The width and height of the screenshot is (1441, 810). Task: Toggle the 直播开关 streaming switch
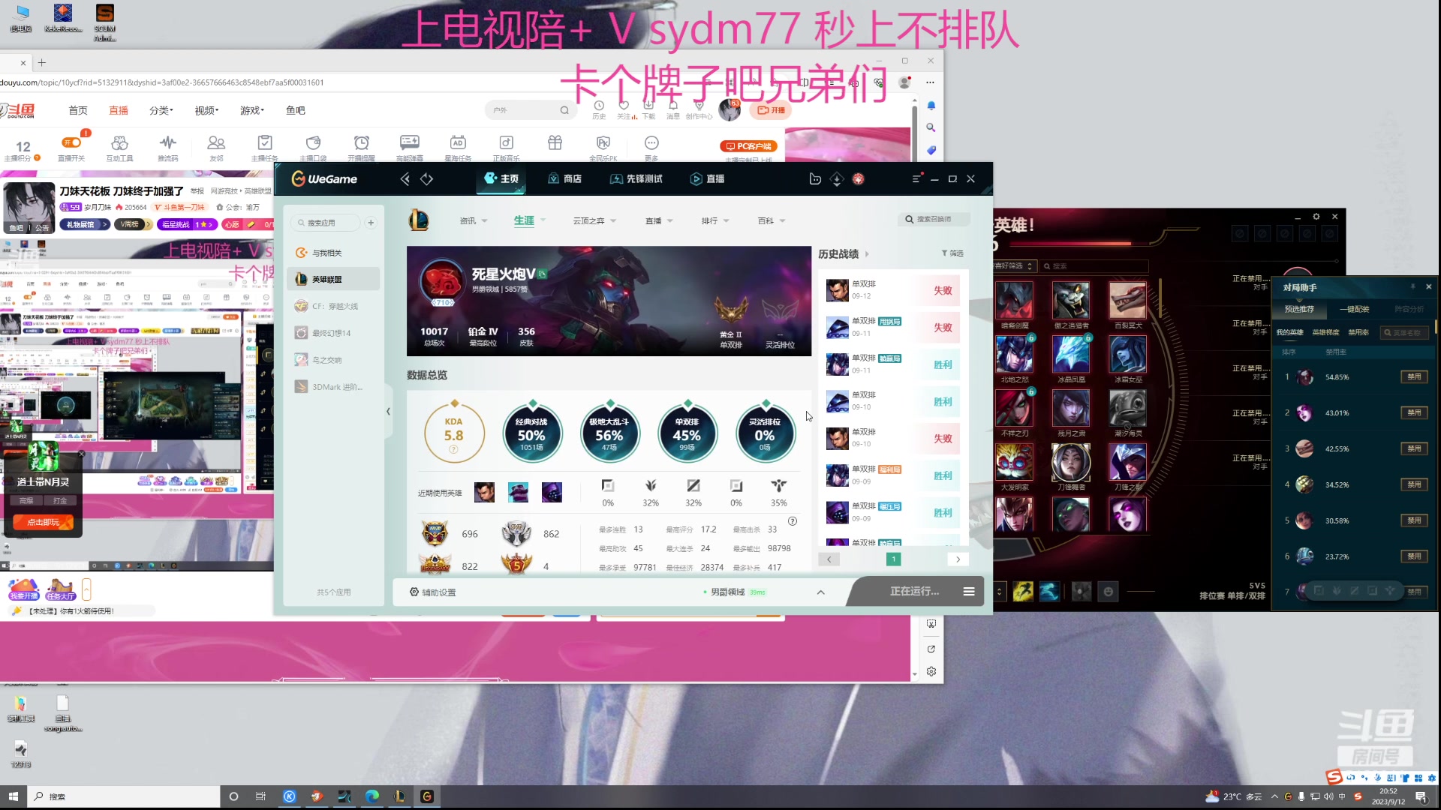tap(71, 142)
